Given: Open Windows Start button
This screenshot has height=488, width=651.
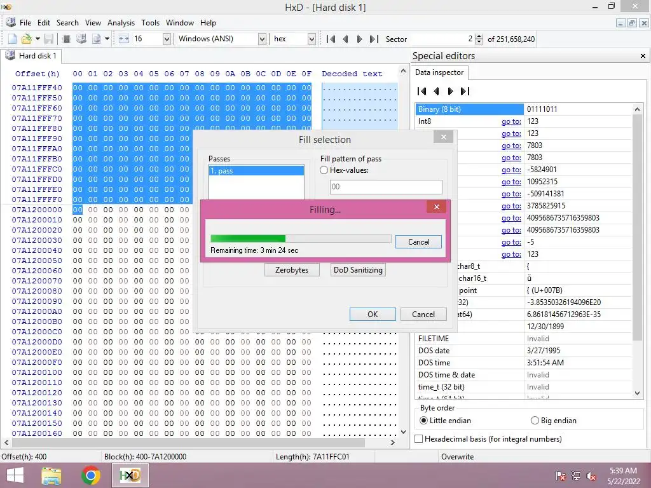Looking at the screenshot, I should tap(15, 475).
